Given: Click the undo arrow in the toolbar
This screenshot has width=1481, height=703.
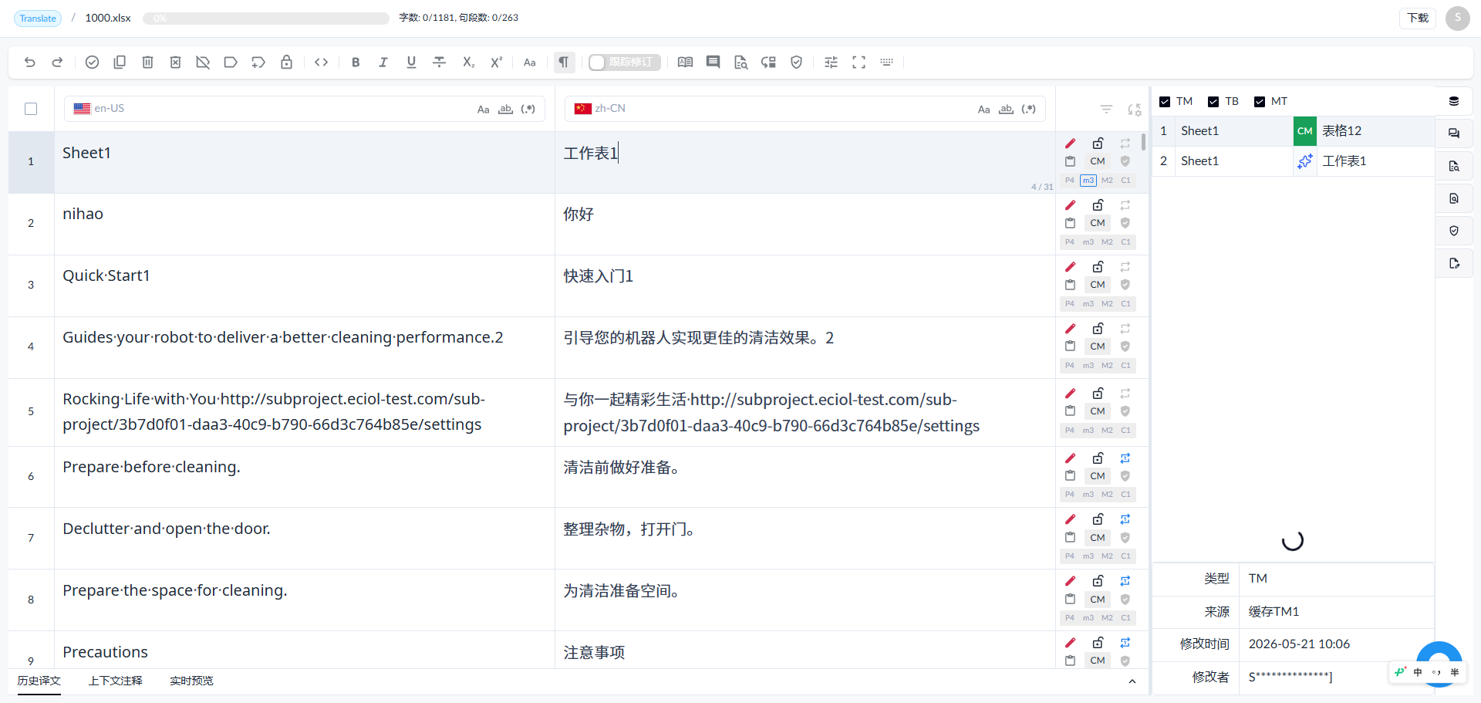Looking at the screenshot, I should (30, 63).
